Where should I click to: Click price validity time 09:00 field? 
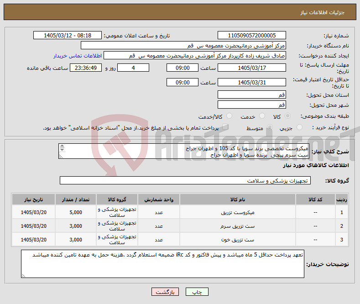(183, 83)
